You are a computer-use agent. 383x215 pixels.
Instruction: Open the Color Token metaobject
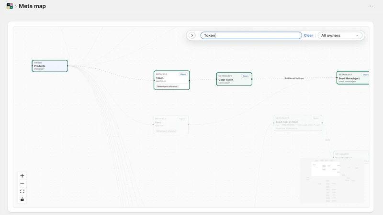[246, 76]
